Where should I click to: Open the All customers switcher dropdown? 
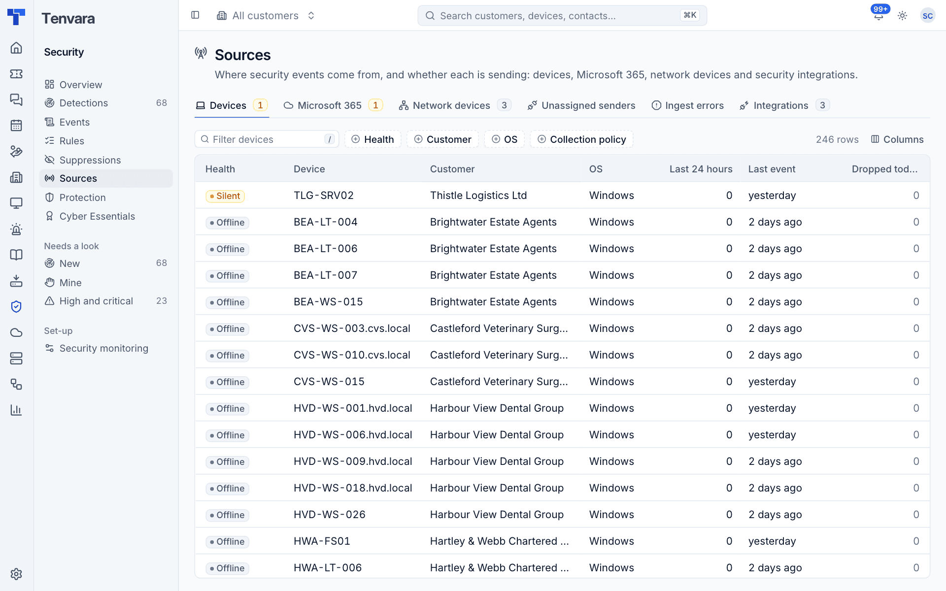tap(266, 15)
